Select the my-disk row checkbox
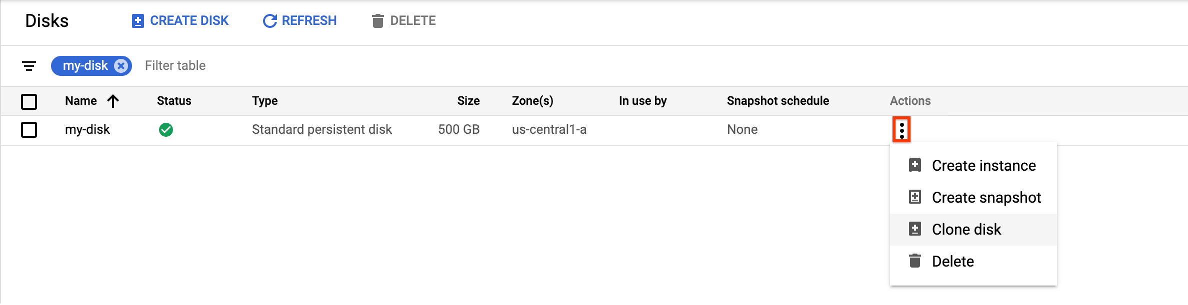Viewport: 1188px width, 305px height. (x=29, y=130)
